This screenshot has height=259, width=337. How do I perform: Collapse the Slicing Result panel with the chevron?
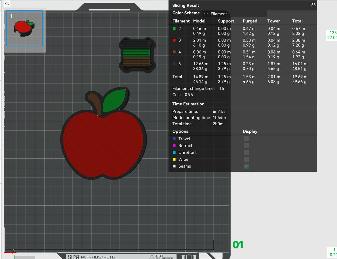click(x=313, y=4)
